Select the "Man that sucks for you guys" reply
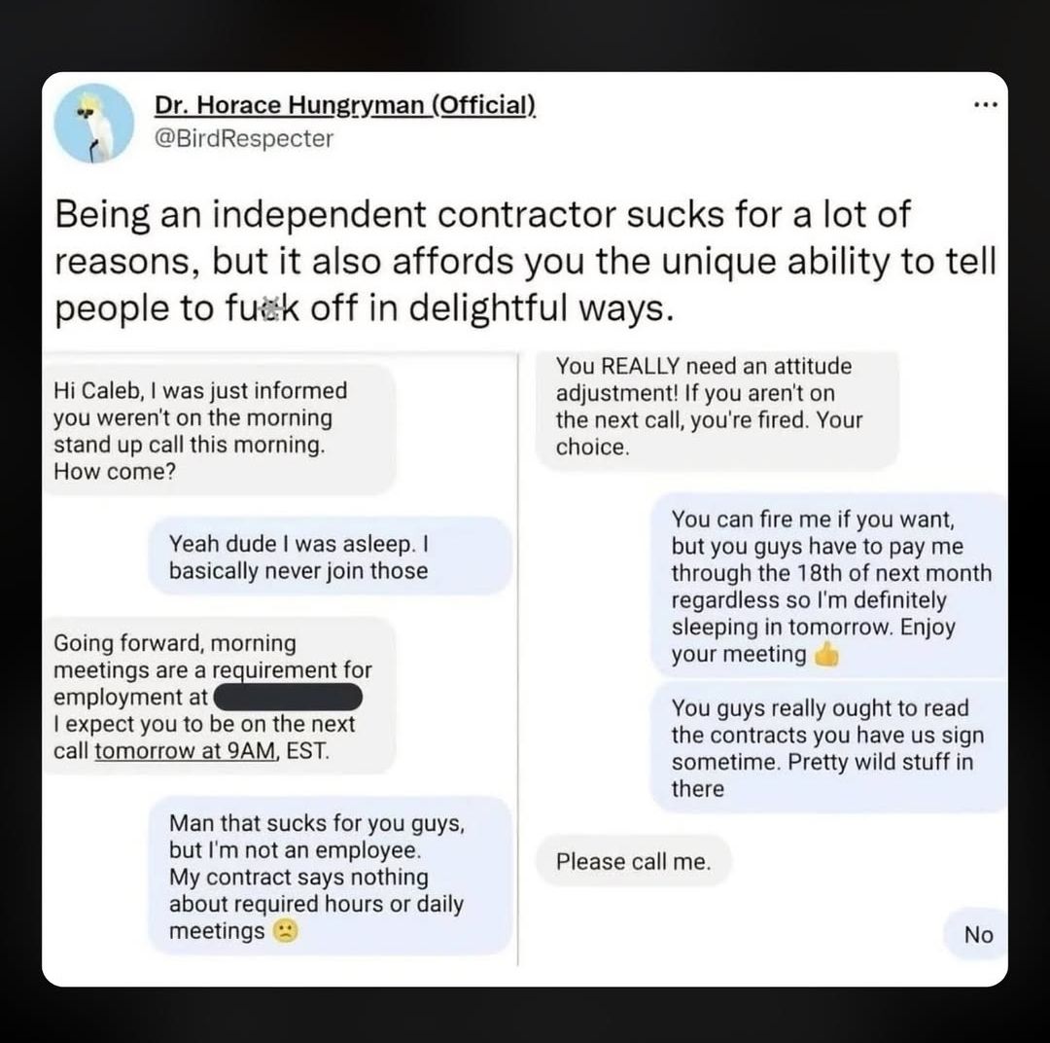This screenshot has height=1043, width=1050. coord(331,876)
